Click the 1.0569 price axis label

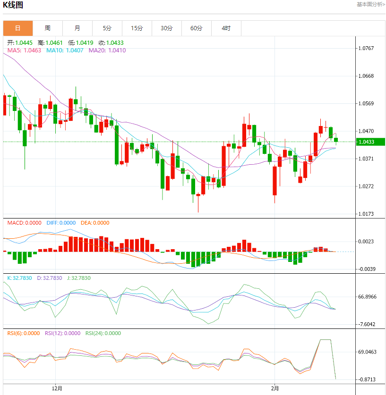point(366,103)
